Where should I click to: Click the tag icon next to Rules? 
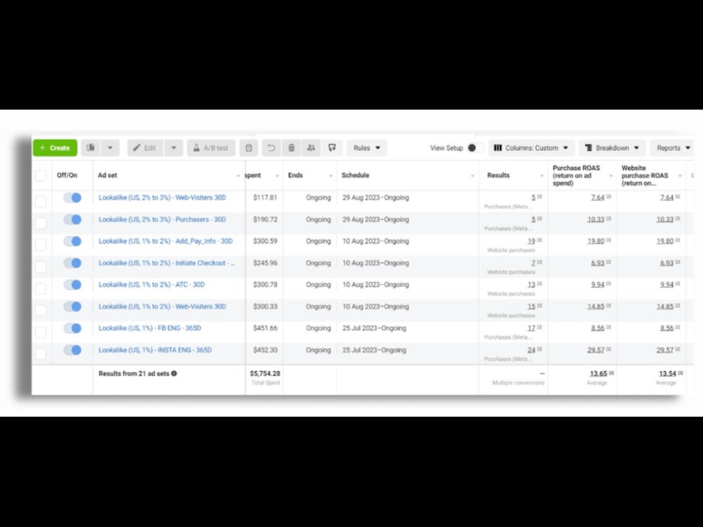click(x=333, y=148)
